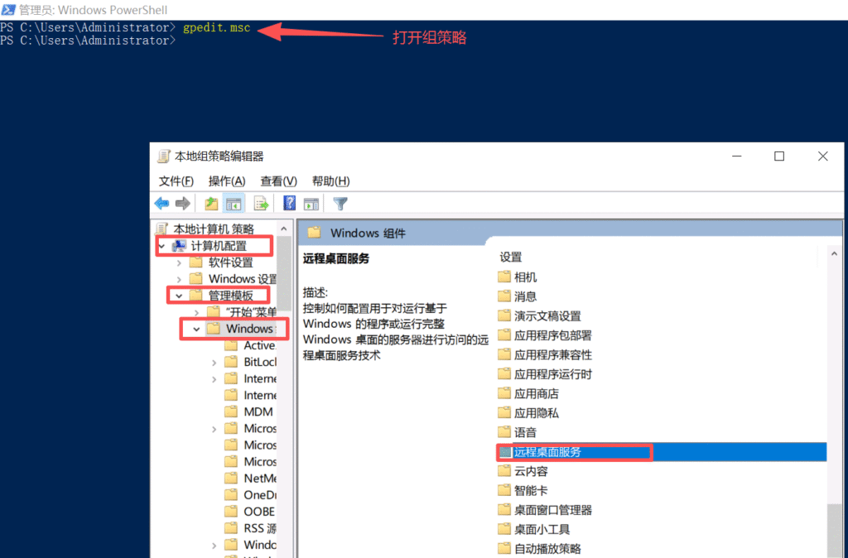Collapse the 管理模板 tree node

click(x=179, y=296)
